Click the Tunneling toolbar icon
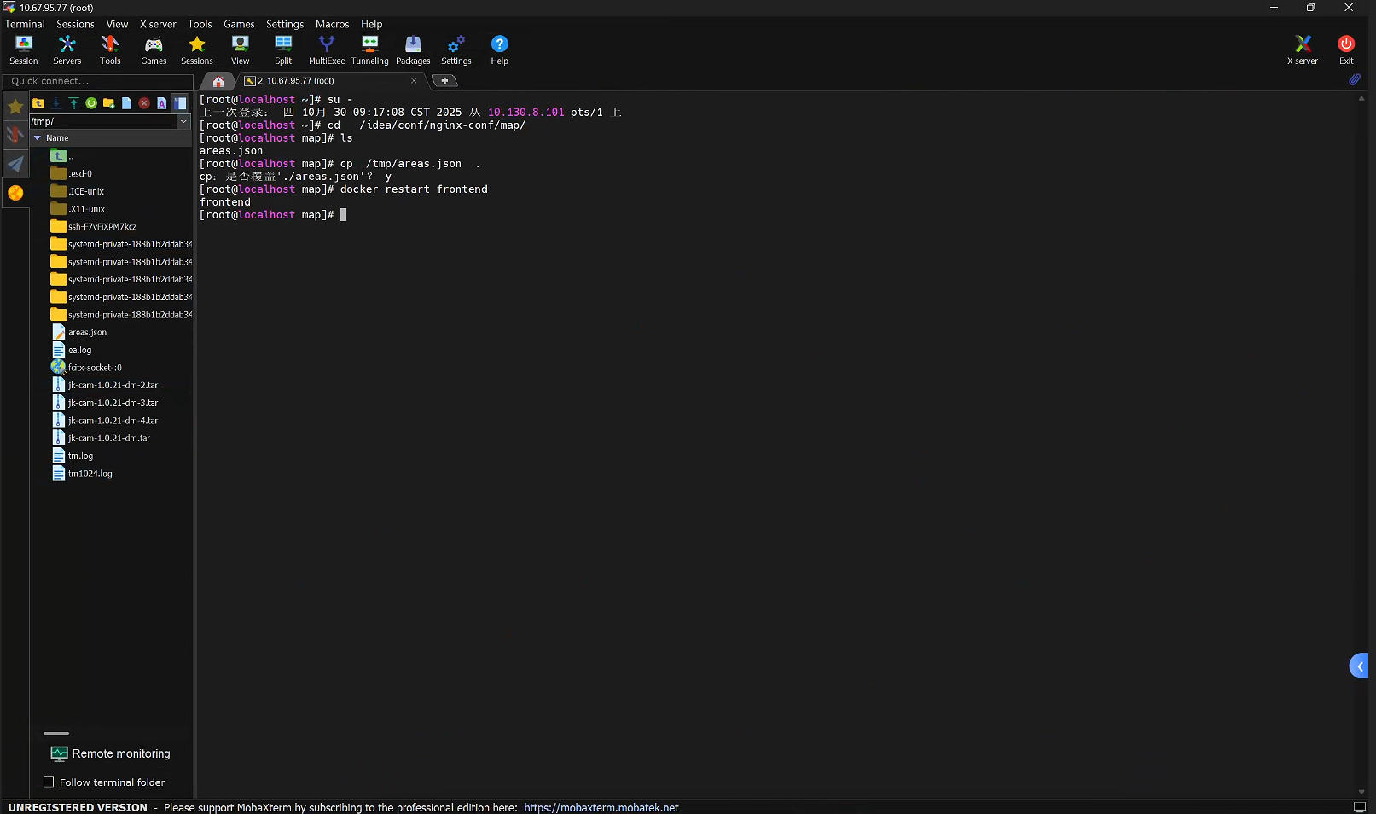This screenshot has width=1376, height=814. (369, 49)
